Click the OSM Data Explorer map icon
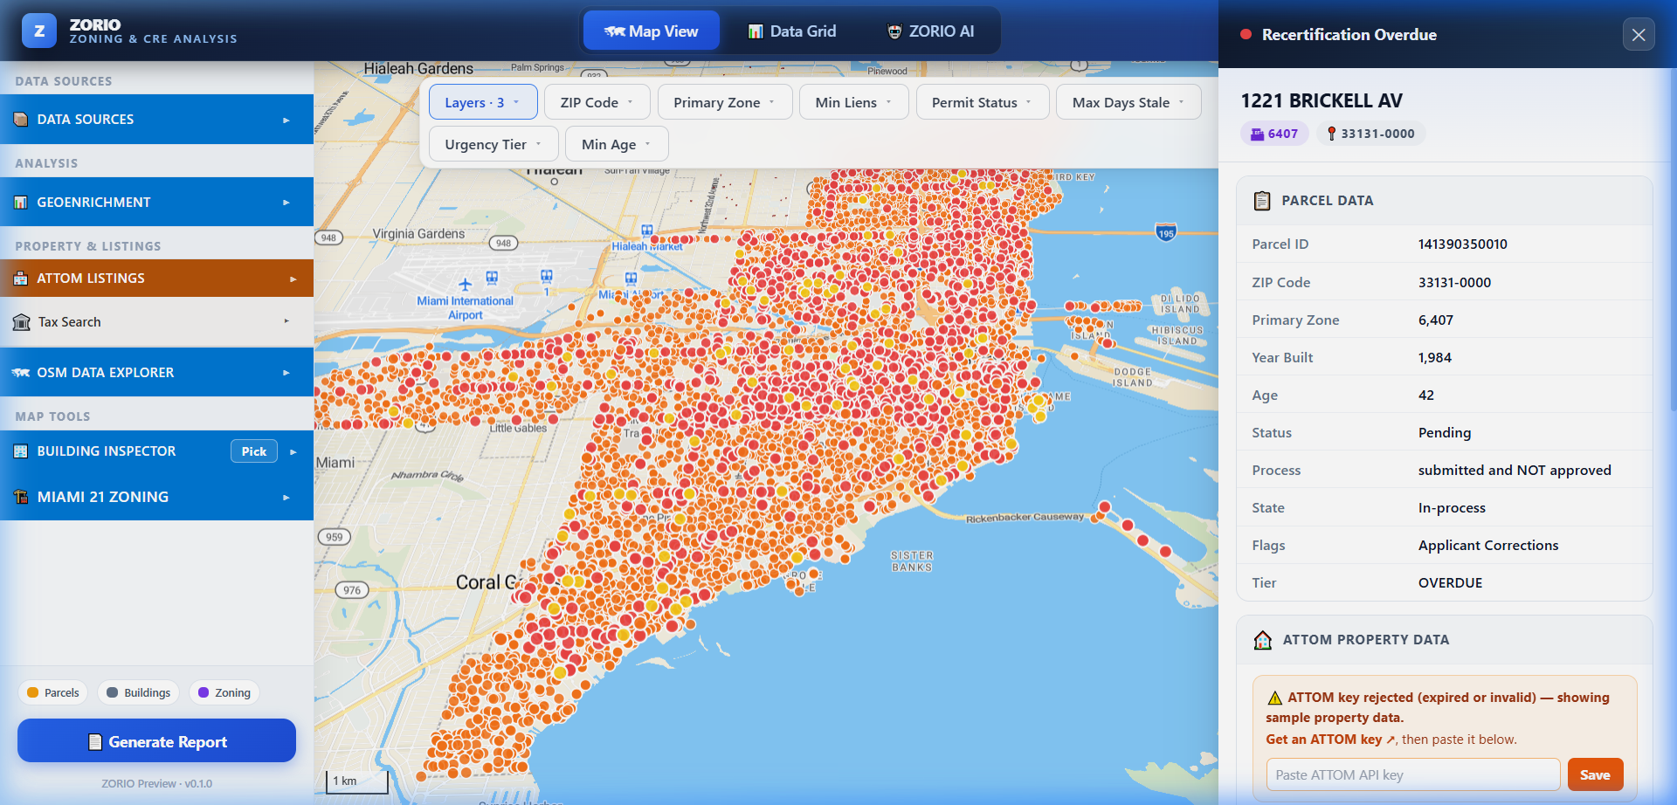The width and height of the screenshot is (1677, 805). [x=21, y=373]
